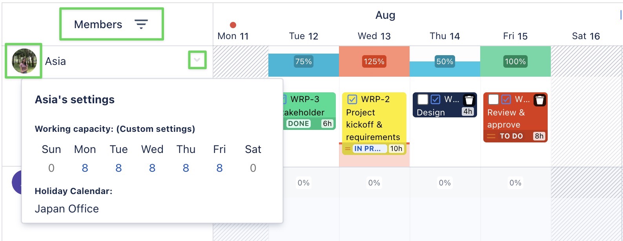This screenshot has width=623, height=241.
Task: Click the orange priority icon on Review & approve
Action: tap(490, 136)
